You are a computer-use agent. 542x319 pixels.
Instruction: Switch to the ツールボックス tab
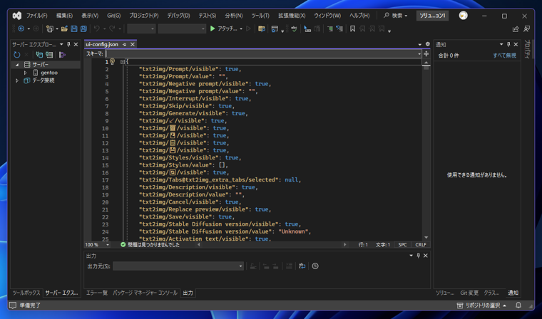pyautogui.click(x=26, y=293)
